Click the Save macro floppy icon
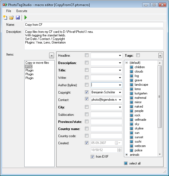This screenshot has width=169, height=176. click(18, 18)
